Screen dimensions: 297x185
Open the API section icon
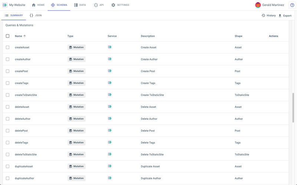[96, 5]
